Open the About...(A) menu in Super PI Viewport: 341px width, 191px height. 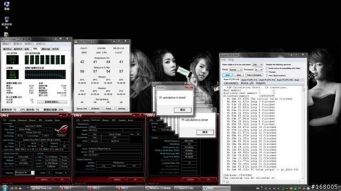click(x=247, y=83)
